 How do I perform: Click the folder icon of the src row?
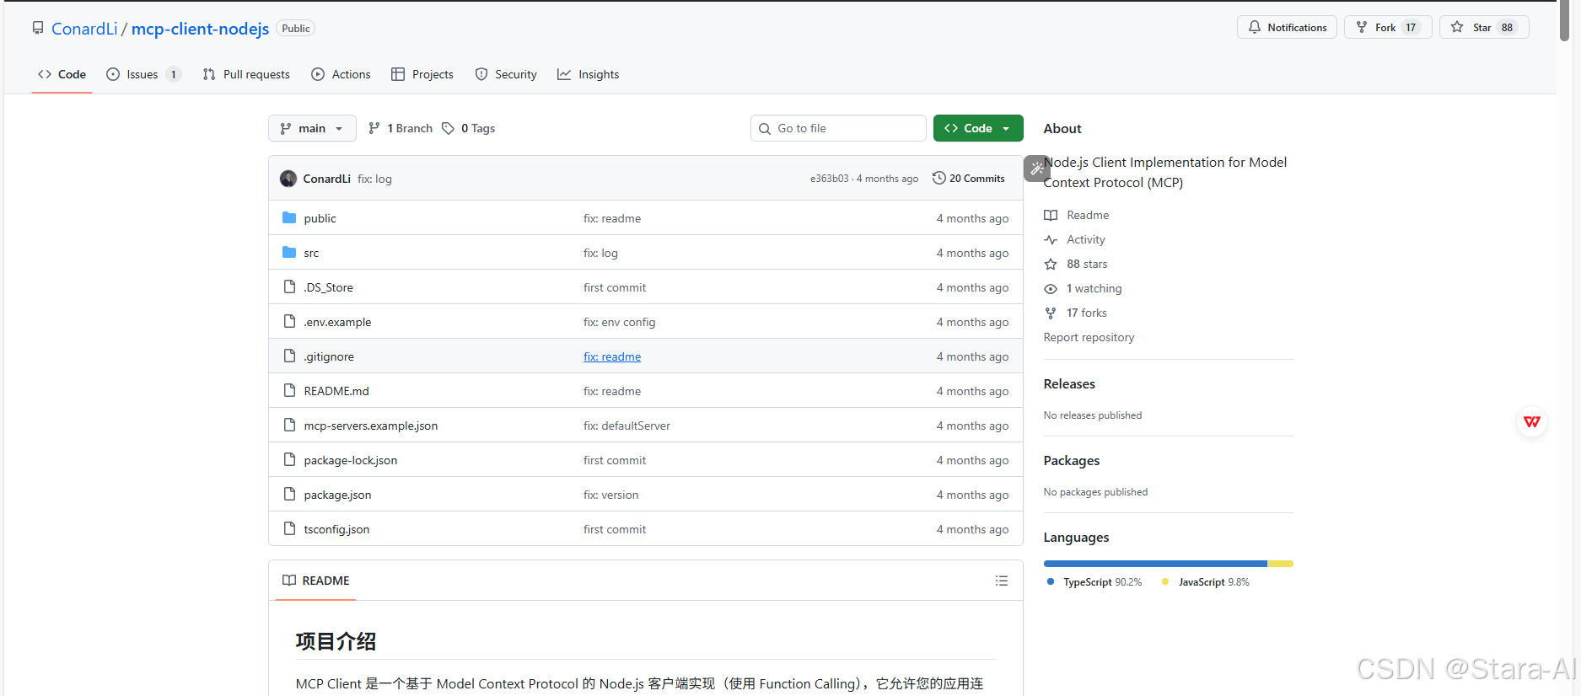coord(289,252)
